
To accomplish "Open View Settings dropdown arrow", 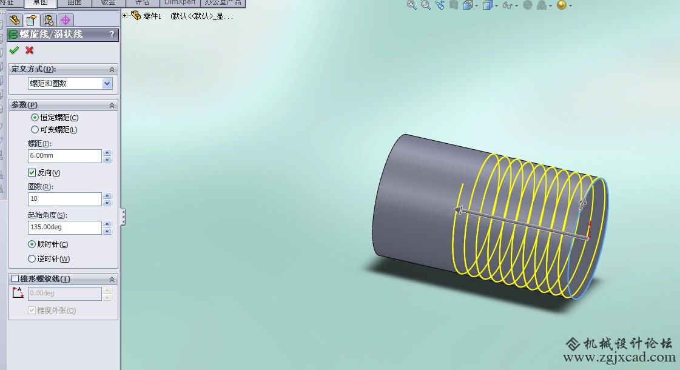I will 570,5.
